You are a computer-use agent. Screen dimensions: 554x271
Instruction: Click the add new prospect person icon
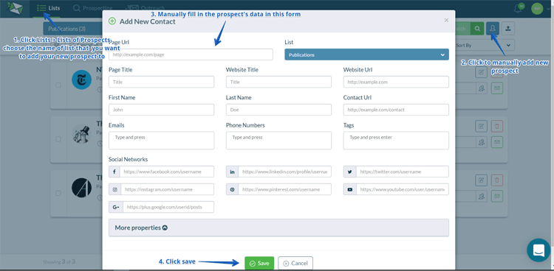pyautogui.click(x=493, y=29)
